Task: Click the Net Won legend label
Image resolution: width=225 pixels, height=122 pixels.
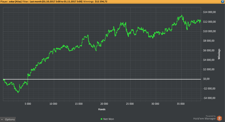Action: (109, 119)
